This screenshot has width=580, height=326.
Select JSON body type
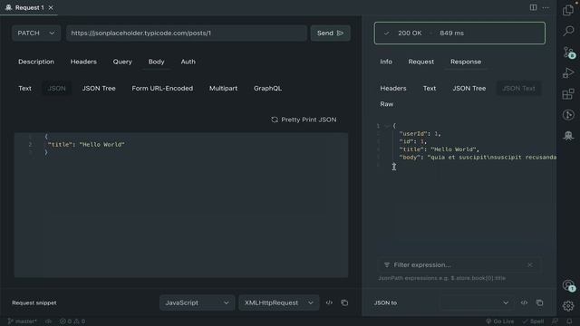click(x=56, y=89)
